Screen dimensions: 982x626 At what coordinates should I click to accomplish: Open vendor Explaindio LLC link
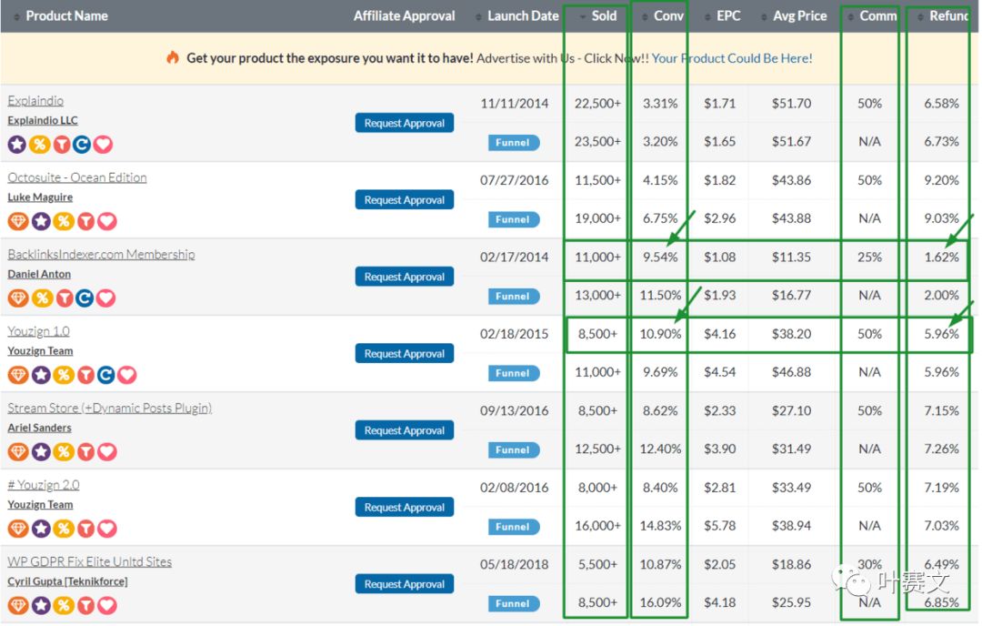coord(43,120)
